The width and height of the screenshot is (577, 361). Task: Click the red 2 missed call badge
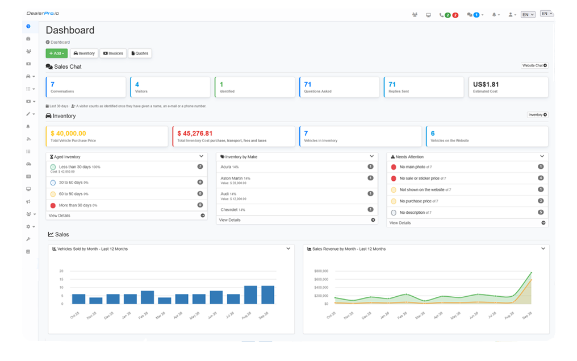click(x=455, y=15)
